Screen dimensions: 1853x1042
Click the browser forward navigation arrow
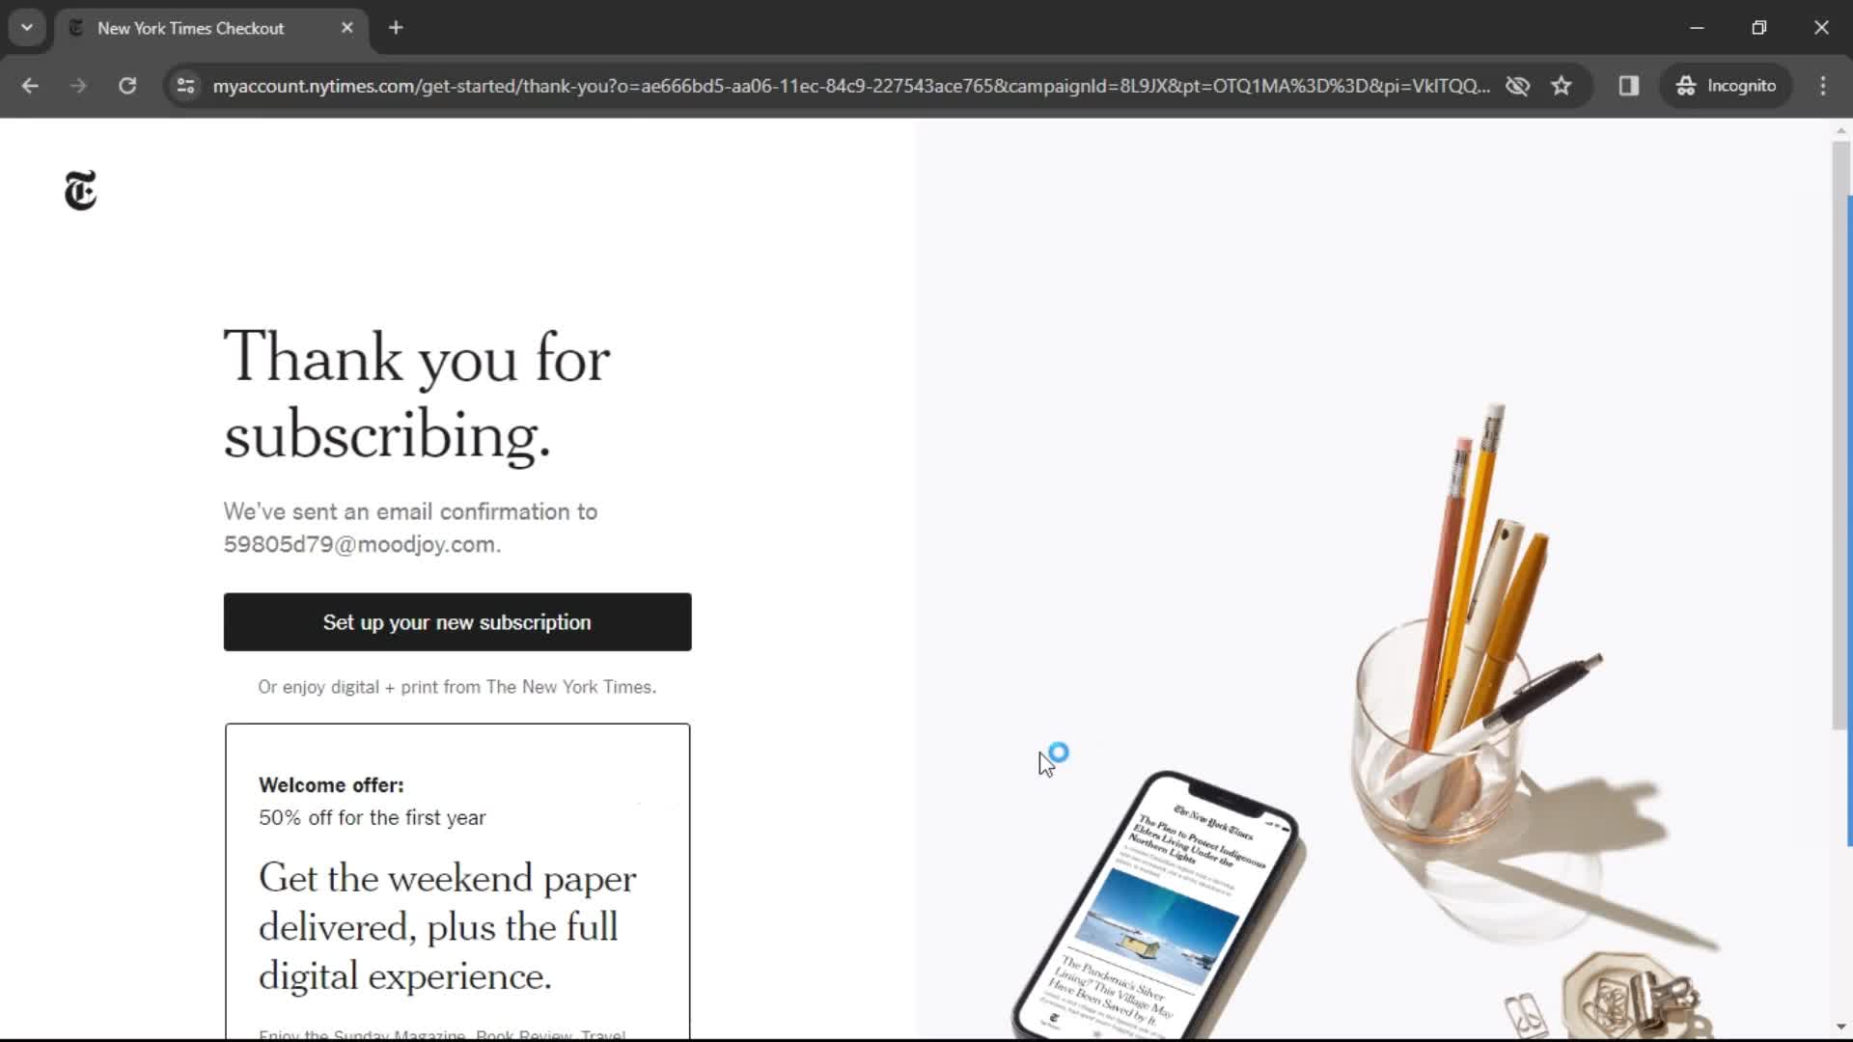[x=79, y=85]
